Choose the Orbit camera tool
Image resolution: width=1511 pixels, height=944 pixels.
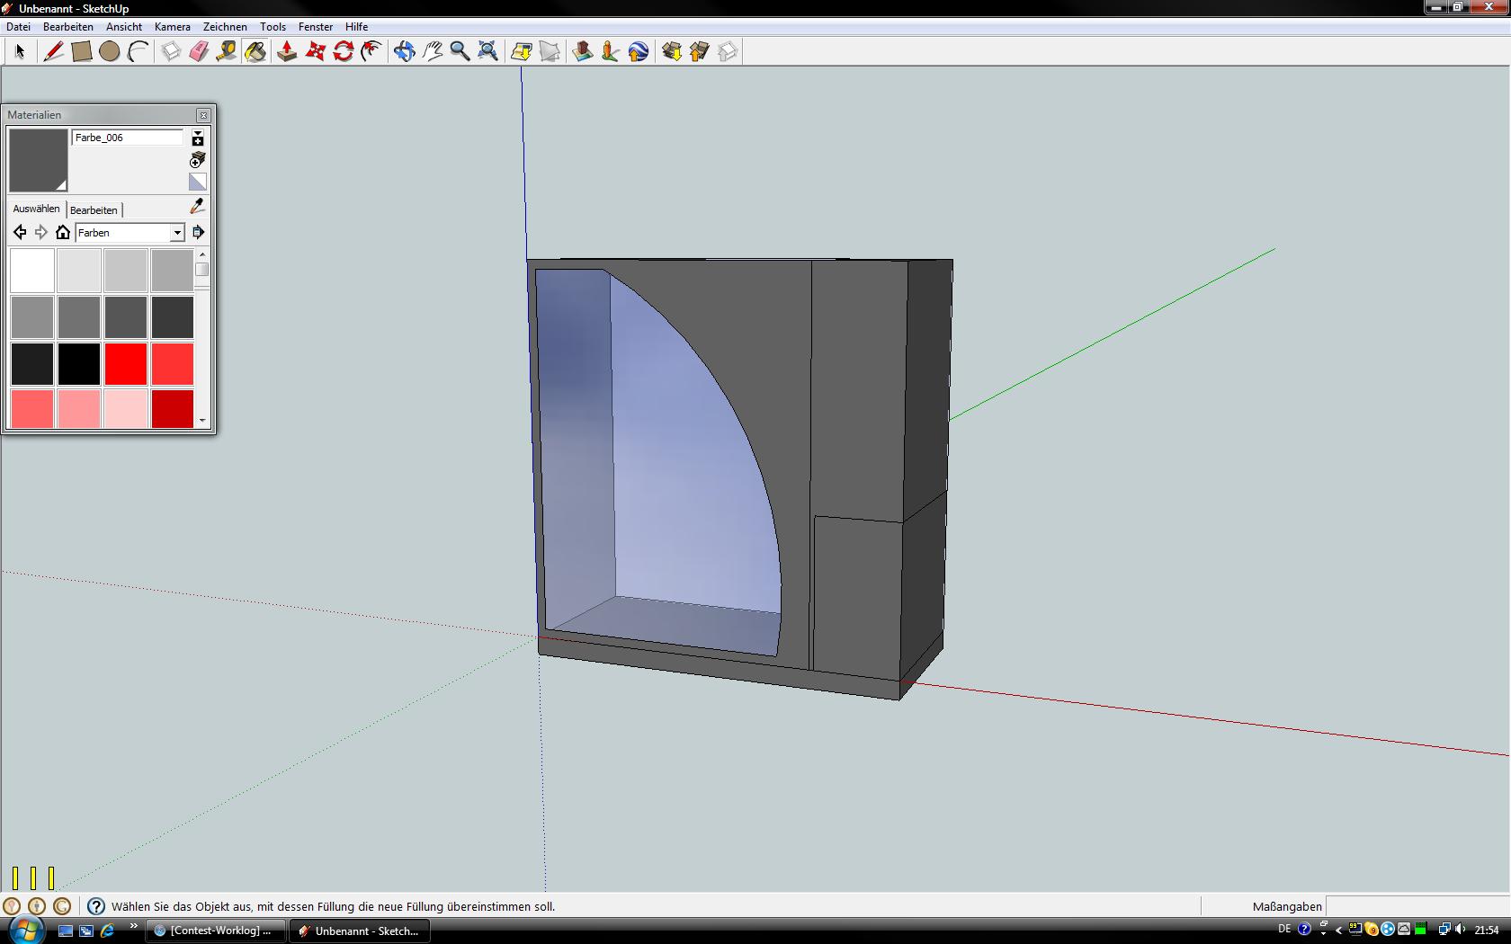click(404, 51)
